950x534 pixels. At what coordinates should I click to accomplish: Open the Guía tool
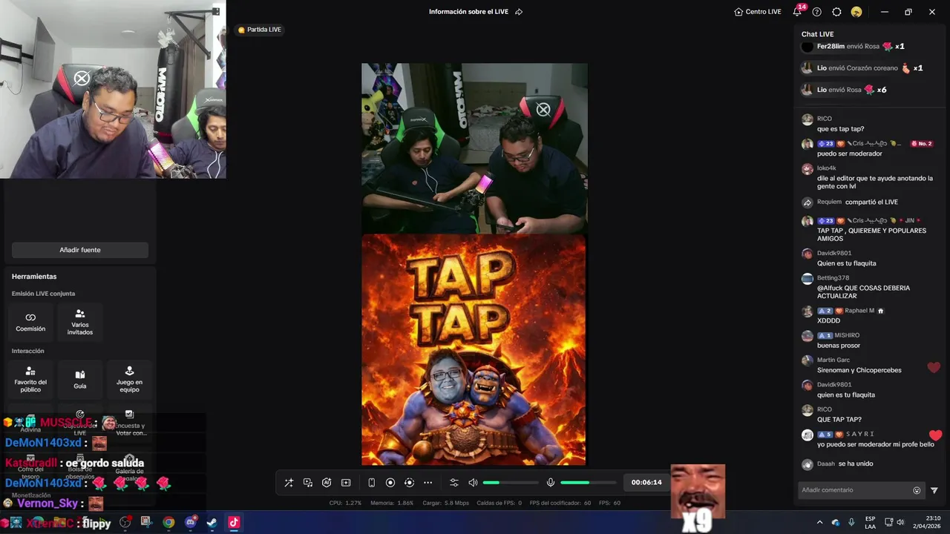pos(80,379)
